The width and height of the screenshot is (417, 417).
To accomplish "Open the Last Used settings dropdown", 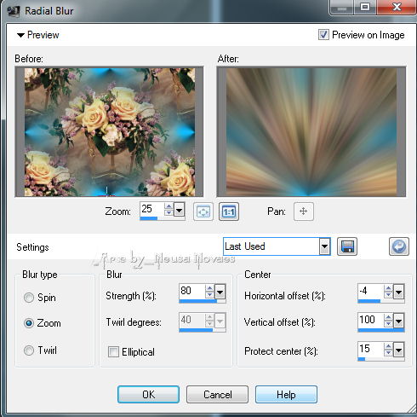I will (324, 246).
